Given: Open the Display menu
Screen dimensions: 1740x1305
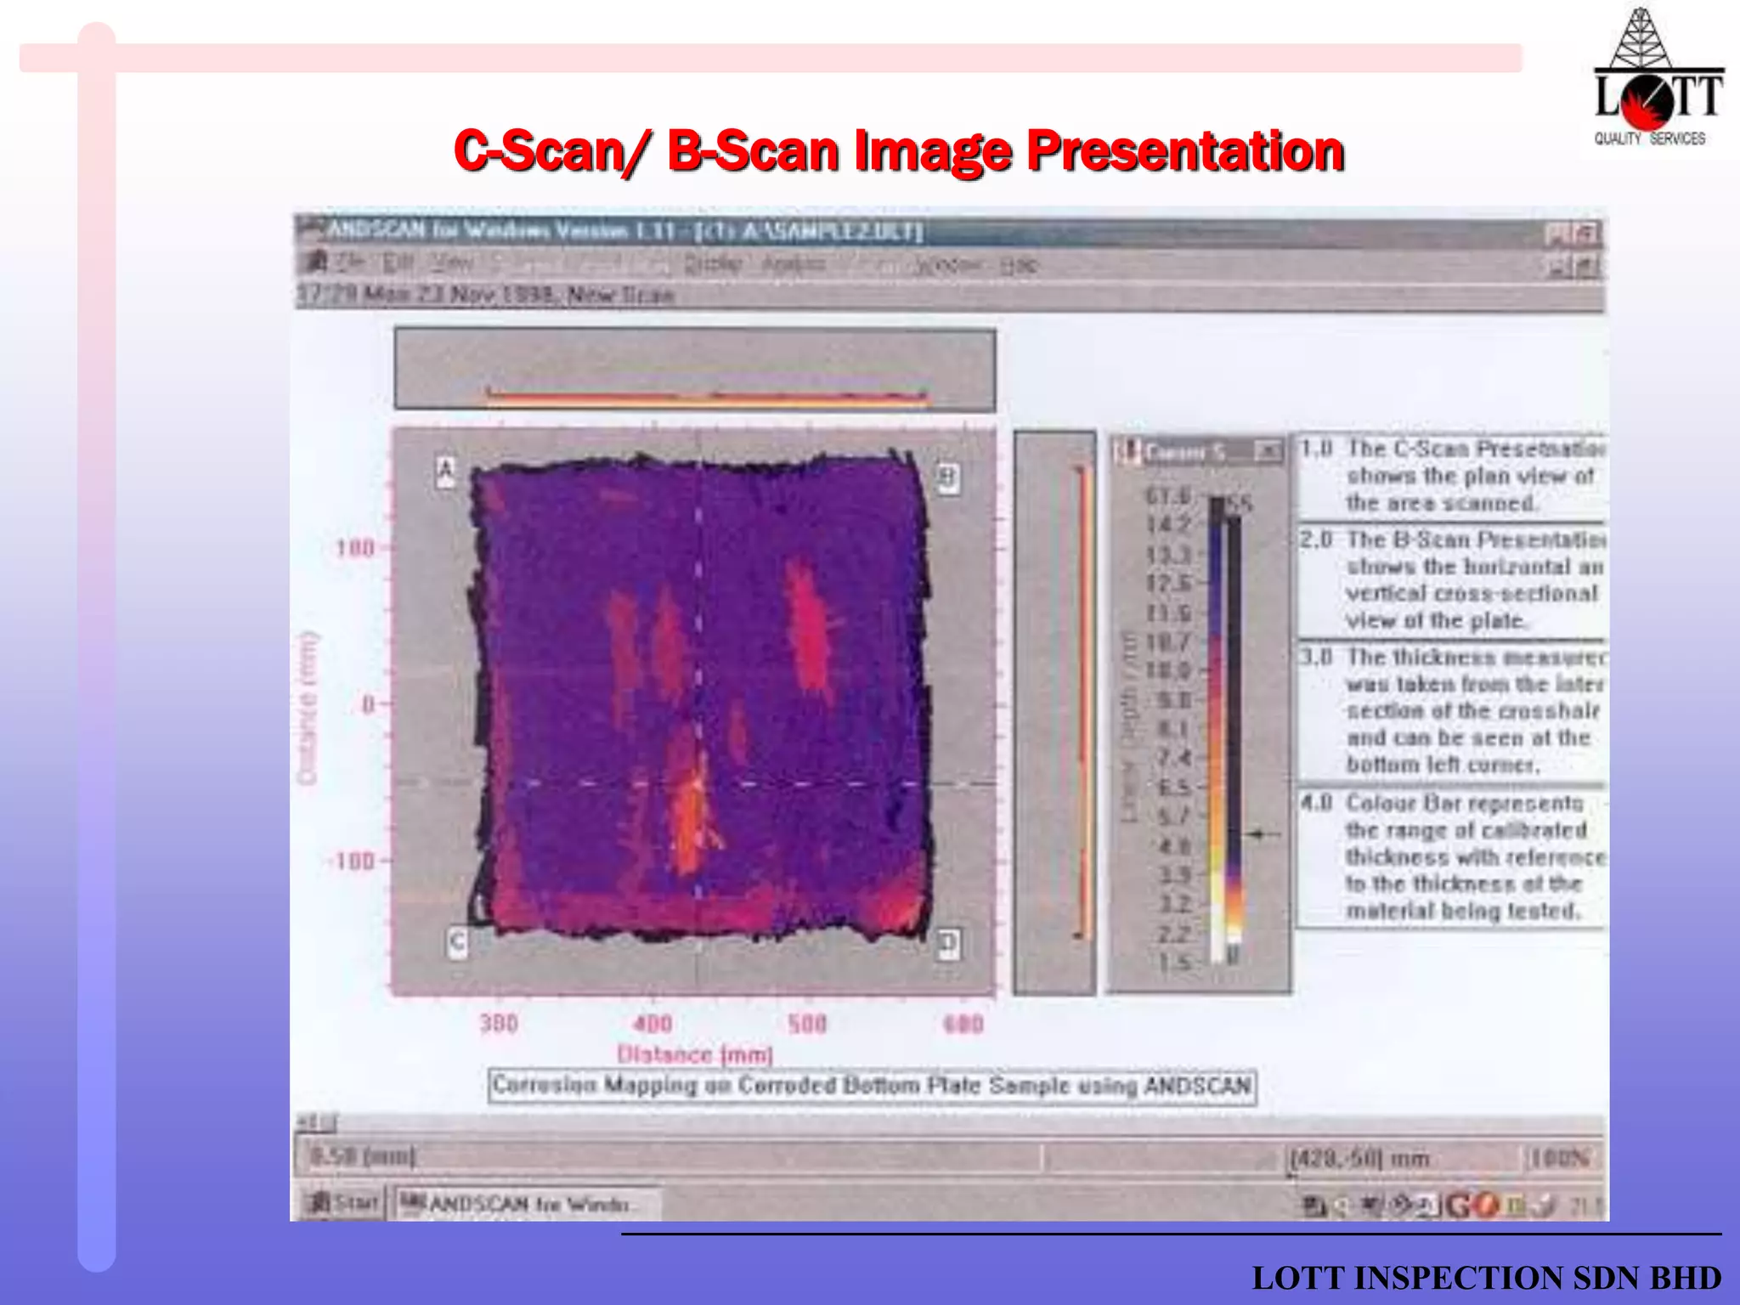Looking at the screenshot, I should tap(713, 264).
